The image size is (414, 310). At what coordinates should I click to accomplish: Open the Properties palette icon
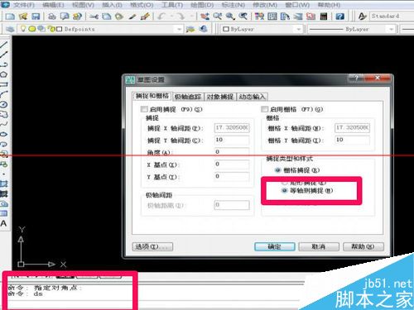(259, 17)
